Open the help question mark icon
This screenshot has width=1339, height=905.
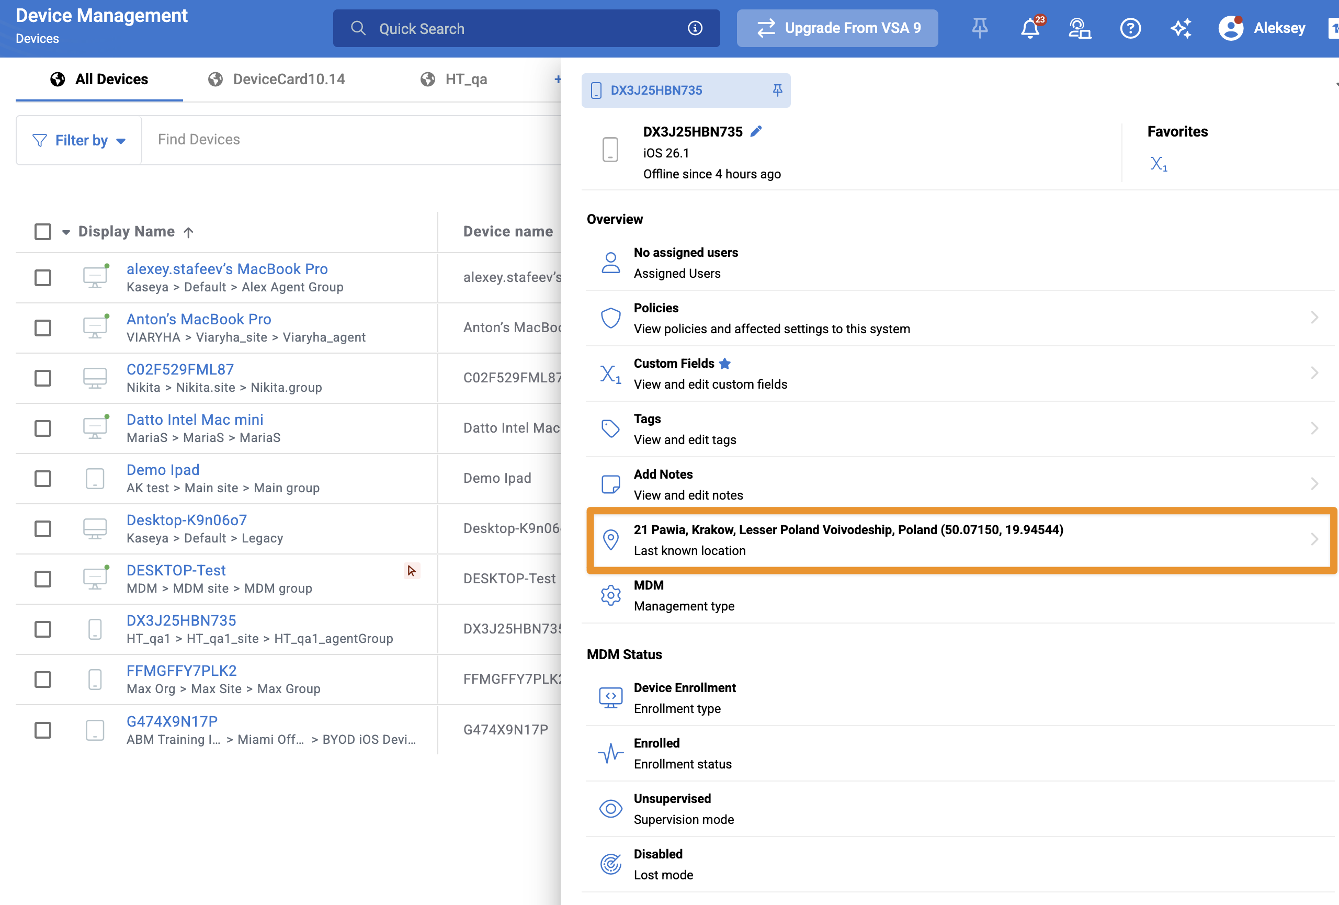(x=1130, y=28)
